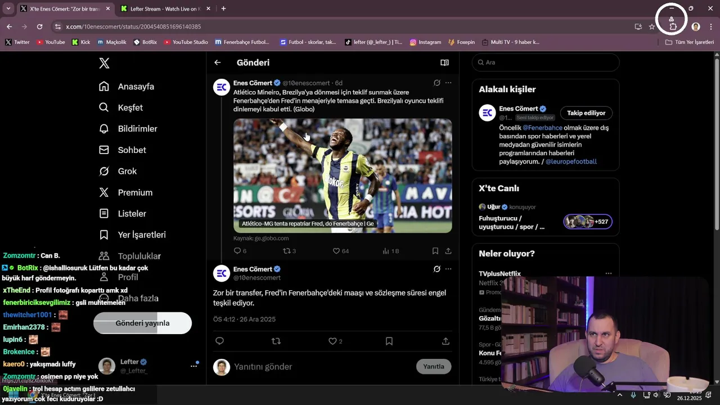Open YouTube bookmark
Image resolution: width=720 pixels, height=405 pixels.
(x=51, y=42)
